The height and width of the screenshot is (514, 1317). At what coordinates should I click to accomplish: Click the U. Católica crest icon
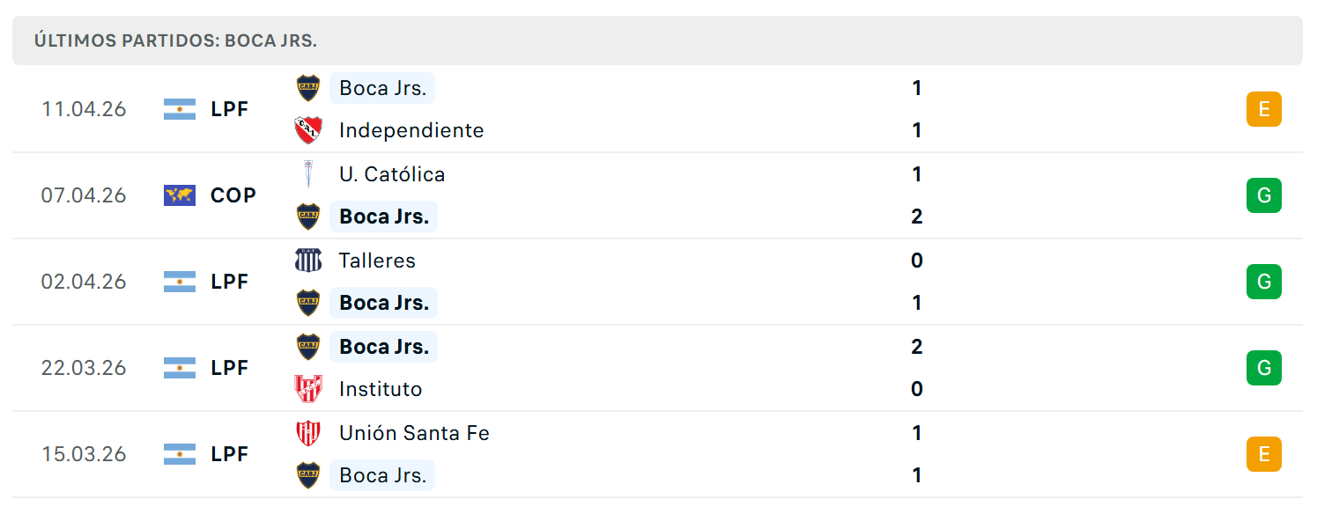(x=307, y=174)
